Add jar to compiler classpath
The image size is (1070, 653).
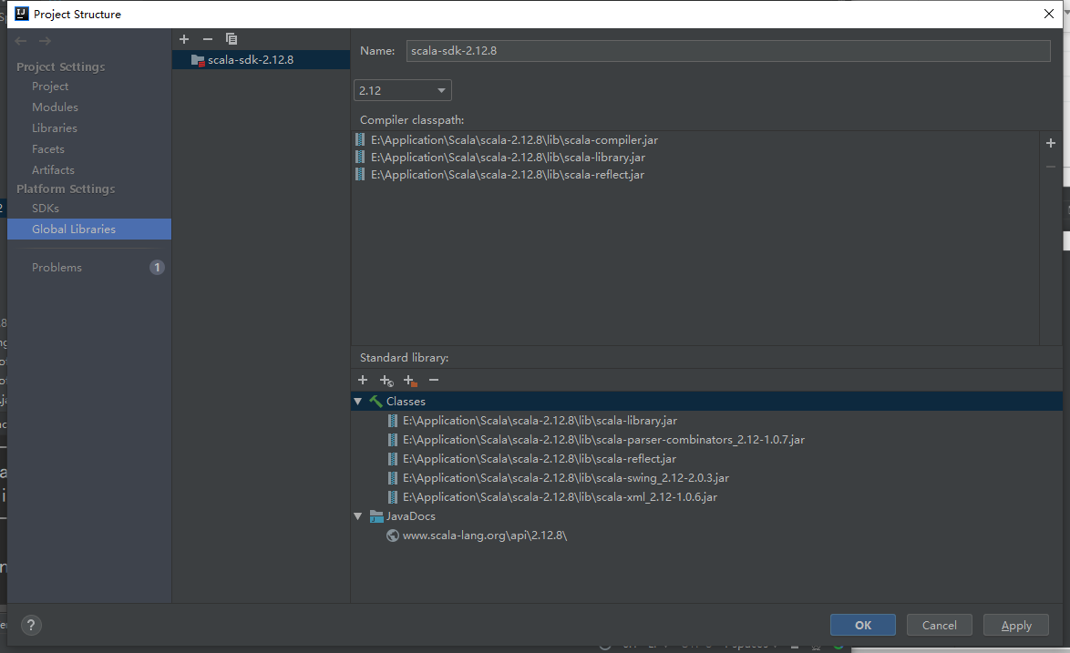pos(1051,142)
